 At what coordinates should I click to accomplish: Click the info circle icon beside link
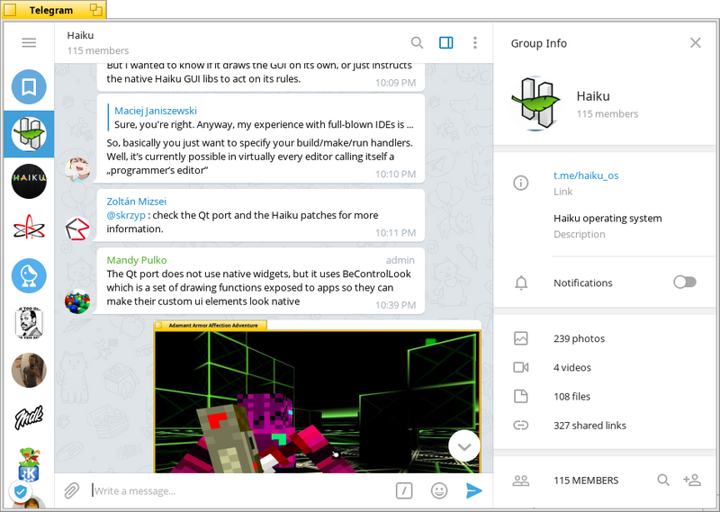(521, 183)
